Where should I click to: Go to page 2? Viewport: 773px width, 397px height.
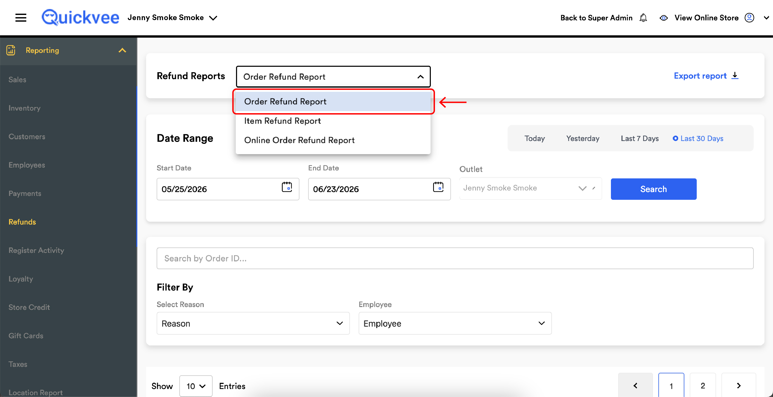[x=702, y=385]
